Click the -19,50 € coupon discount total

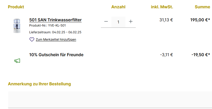[x=200, y=55]
